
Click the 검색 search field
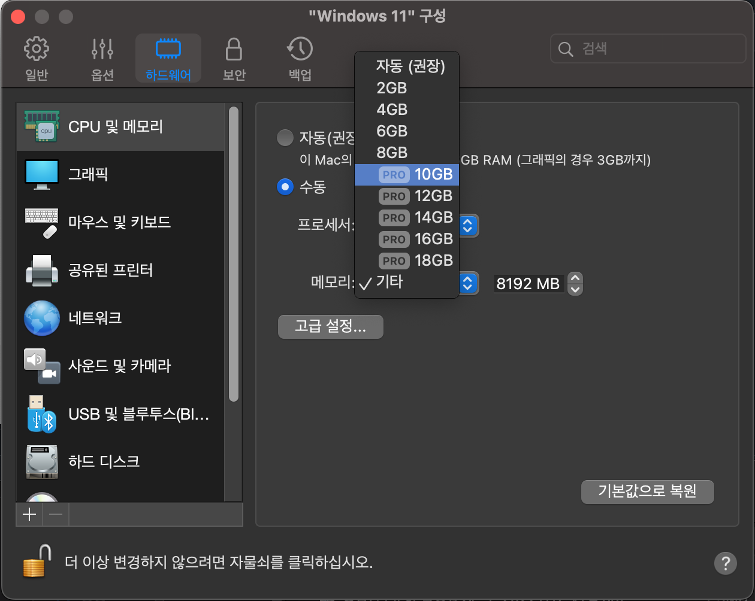coord(648,48)
